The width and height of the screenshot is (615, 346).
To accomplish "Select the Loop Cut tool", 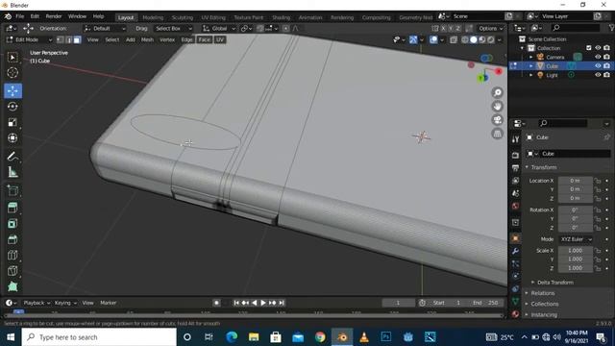I will click(12, 255).
